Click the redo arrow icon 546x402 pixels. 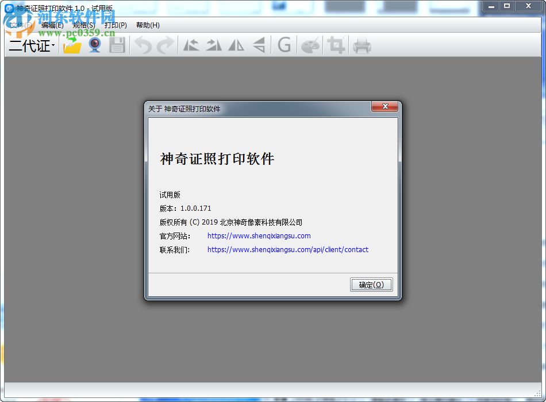click(166, 45)
